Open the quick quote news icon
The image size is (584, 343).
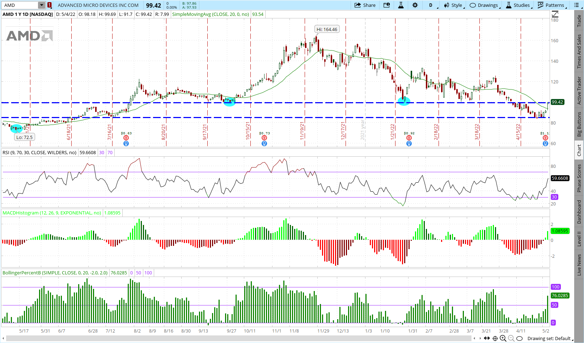click(387, 5)
